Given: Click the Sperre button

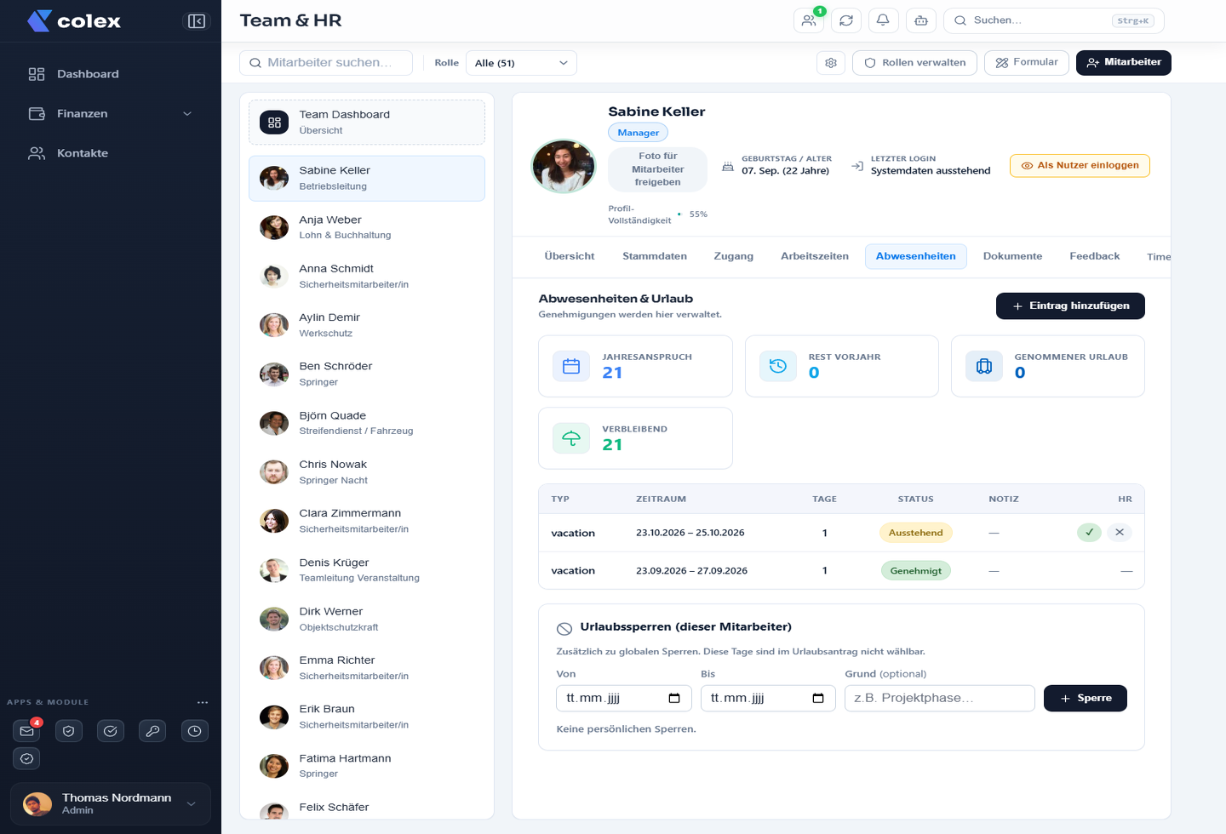Looking at the screenshot, I should pos(1086,699).
